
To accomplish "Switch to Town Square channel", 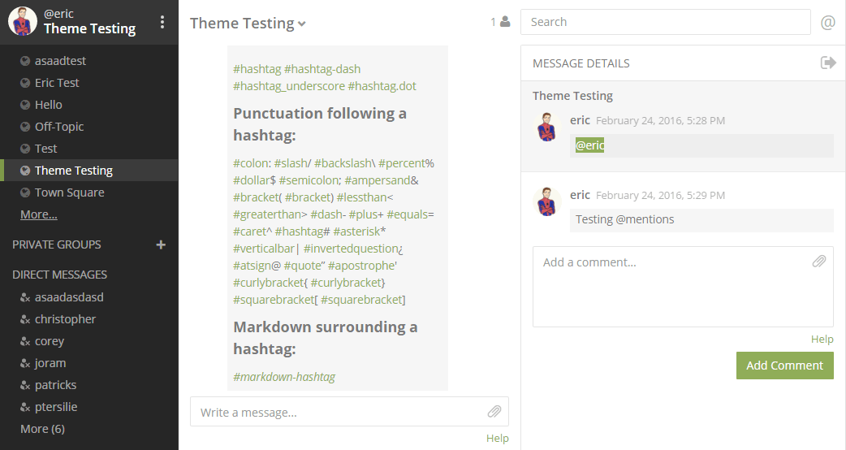I will (69, 193).
